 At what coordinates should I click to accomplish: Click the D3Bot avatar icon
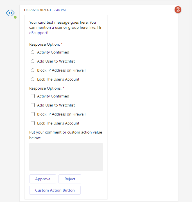10,13
